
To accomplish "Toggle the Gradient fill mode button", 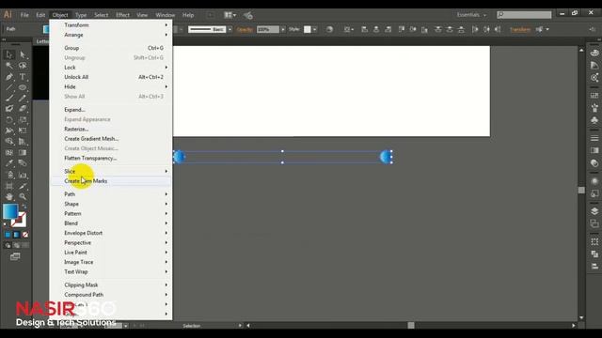I will [17, 235].
